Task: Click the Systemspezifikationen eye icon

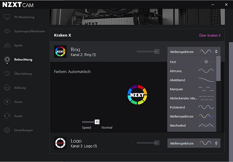Action: [7, 31]
